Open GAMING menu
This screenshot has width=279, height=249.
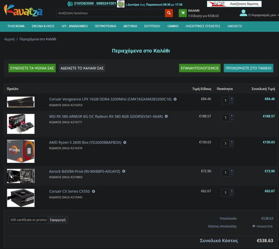tap(173, 26)
